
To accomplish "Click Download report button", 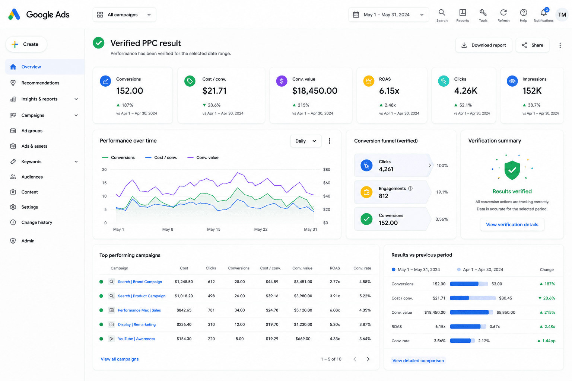I will pos(483,45).
